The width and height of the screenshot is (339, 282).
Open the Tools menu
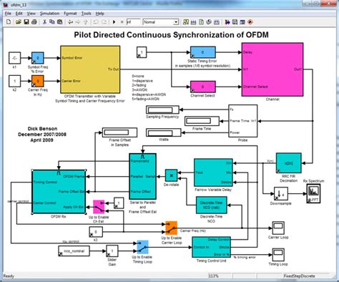pyautogui.click(x=86, y=14)
